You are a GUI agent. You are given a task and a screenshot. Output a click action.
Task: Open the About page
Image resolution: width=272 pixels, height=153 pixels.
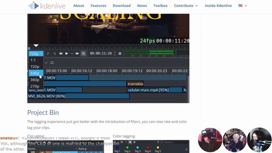[79, 6]
